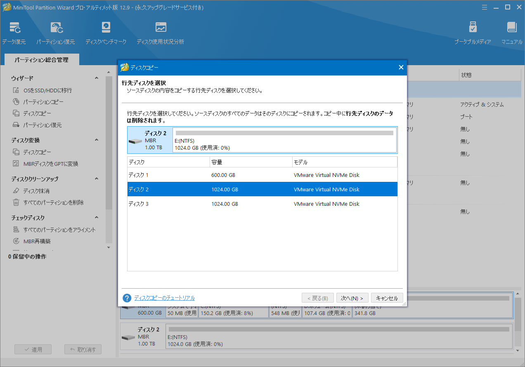Click MBR再構築 under チェックディスク
The width and height of the screenshot is (525, 367).
36,241
